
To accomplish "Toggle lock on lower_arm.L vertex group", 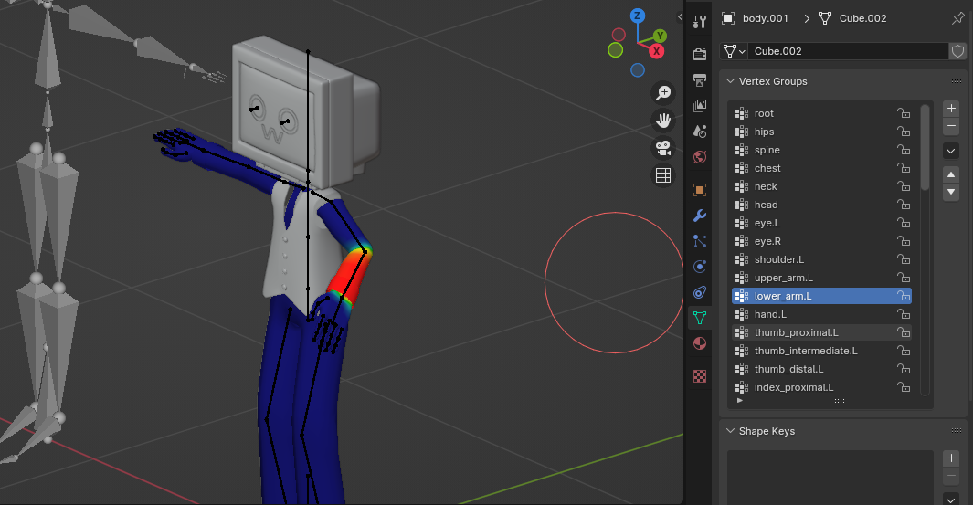I will [904, 296].
